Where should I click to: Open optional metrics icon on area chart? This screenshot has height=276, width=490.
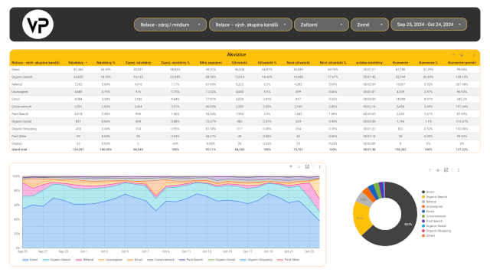308,167
